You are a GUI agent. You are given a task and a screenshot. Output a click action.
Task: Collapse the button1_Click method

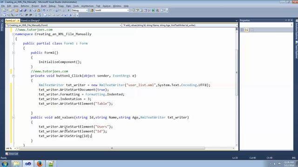pyautogui.click(x=14, y=76)
